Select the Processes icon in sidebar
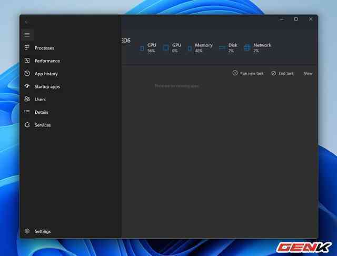 coord(27,47)
